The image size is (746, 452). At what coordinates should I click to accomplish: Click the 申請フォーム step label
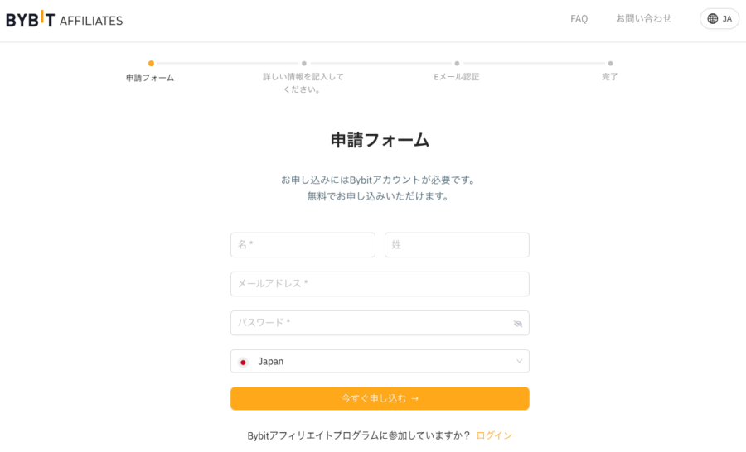[x=150, y=78]
